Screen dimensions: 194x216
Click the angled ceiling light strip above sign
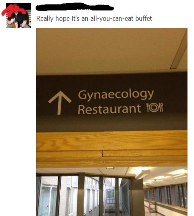[x=179, y=49]
